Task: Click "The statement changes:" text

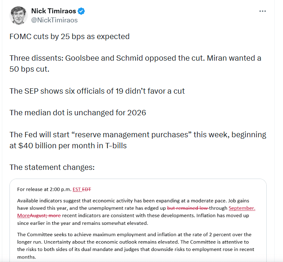Action: tap(47, 167)
